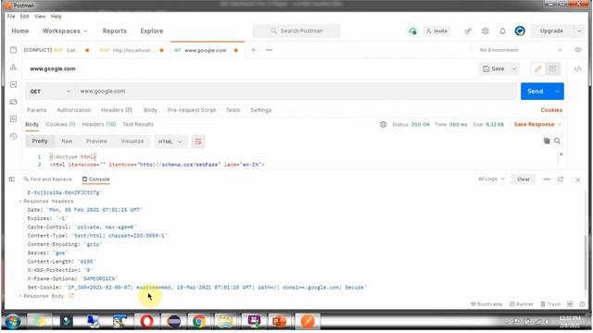Expand the Workspaces dropdown
The height and width of the screenshot is (333, 593).
tap(65, 31)
